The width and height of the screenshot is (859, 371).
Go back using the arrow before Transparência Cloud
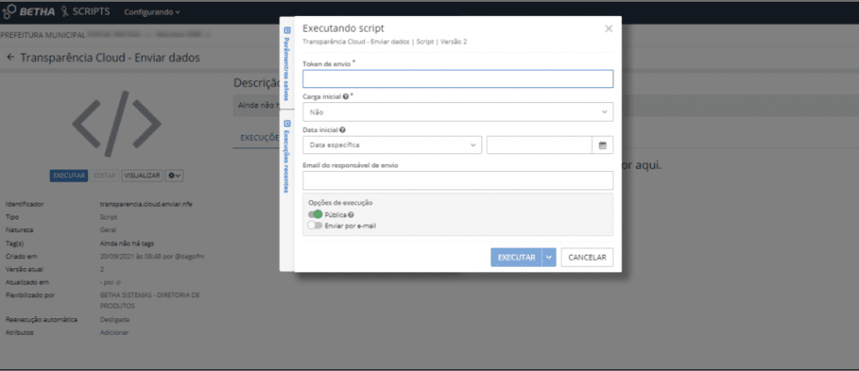pos(11,57)
